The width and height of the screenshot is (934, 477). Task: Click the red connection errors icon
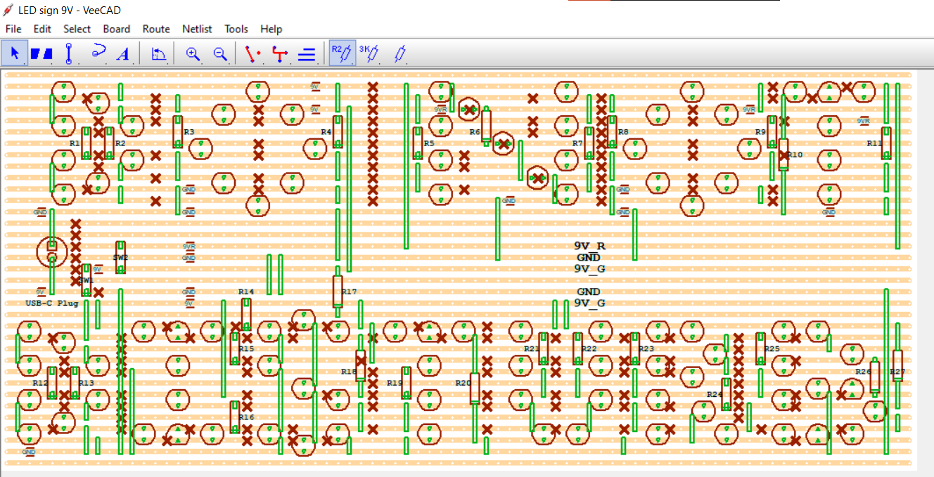[x=252, y=53]
